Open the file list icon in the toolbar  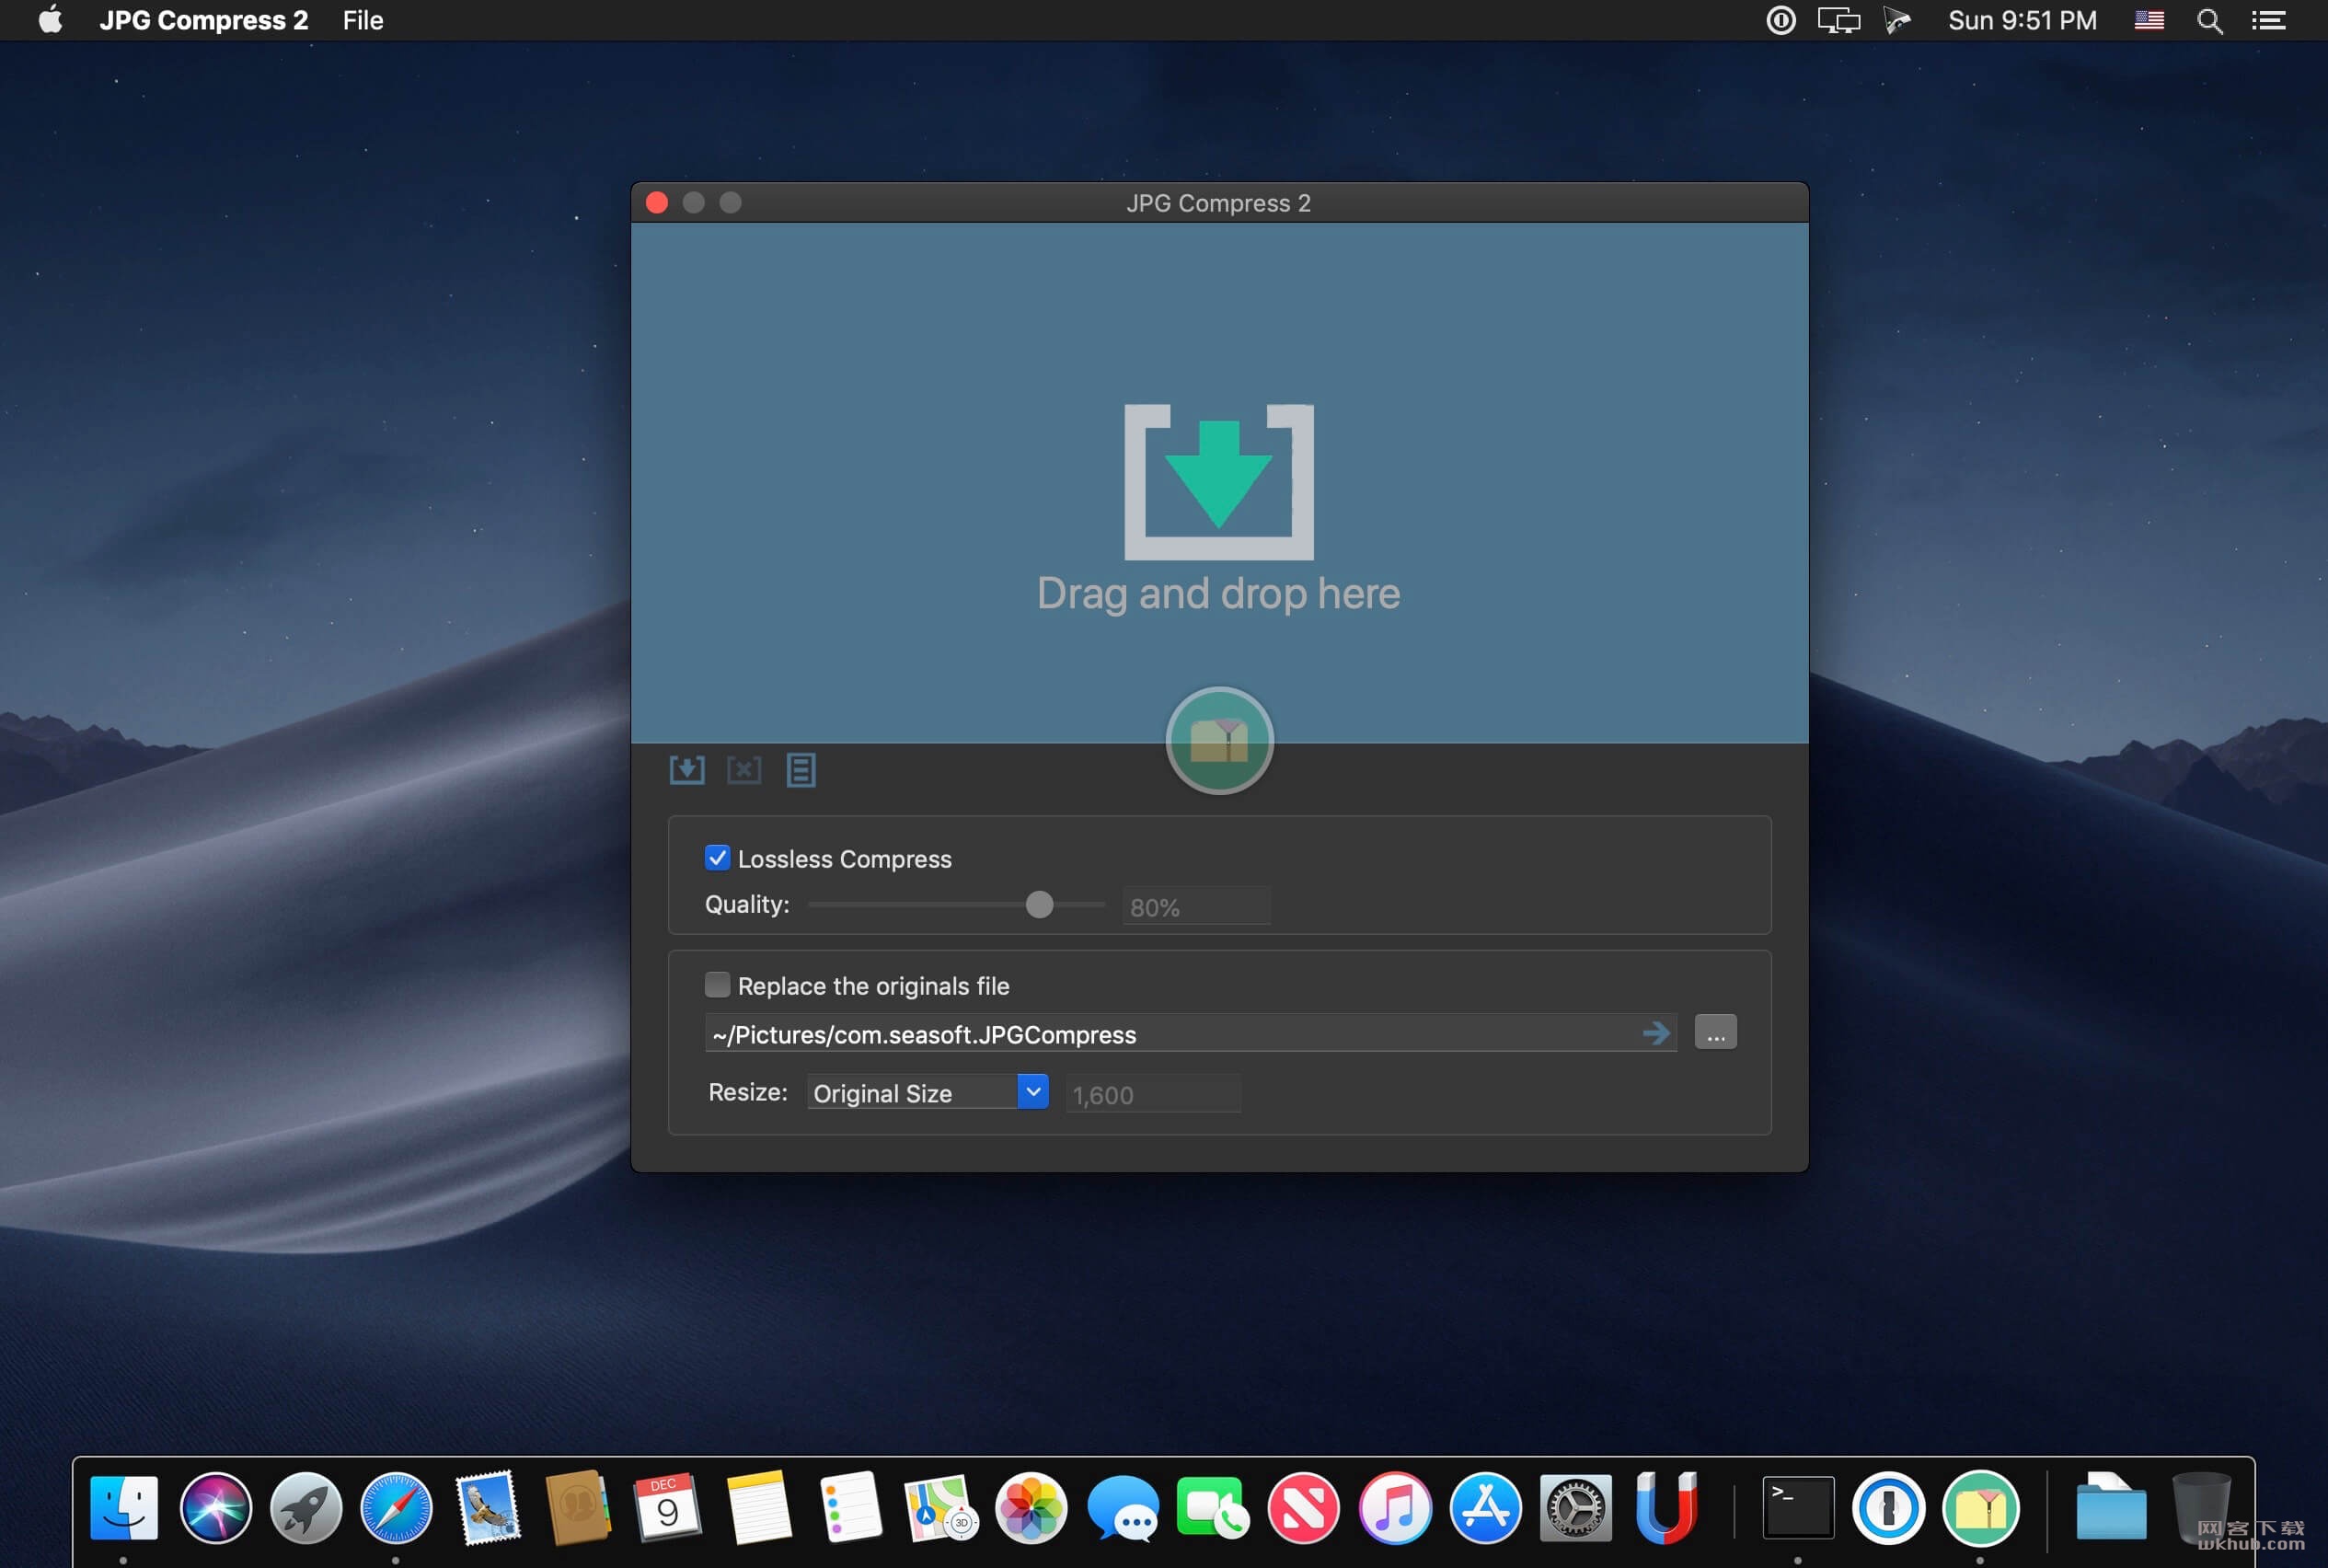pos(800,770)
